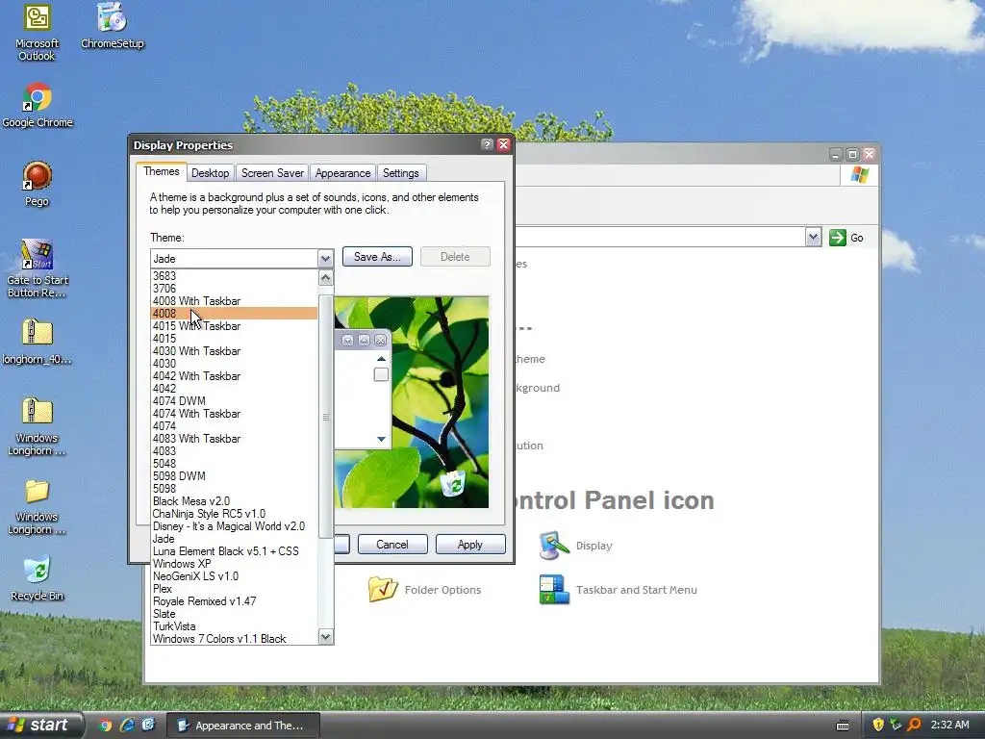This screenshot has height=739, width=985.
Task: Open Windows Longhorn zip archive icon
Action: [x=38, y=427]
